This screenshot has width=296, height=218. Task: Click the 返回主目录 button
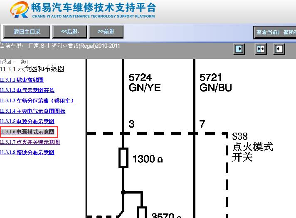(27, 32)
